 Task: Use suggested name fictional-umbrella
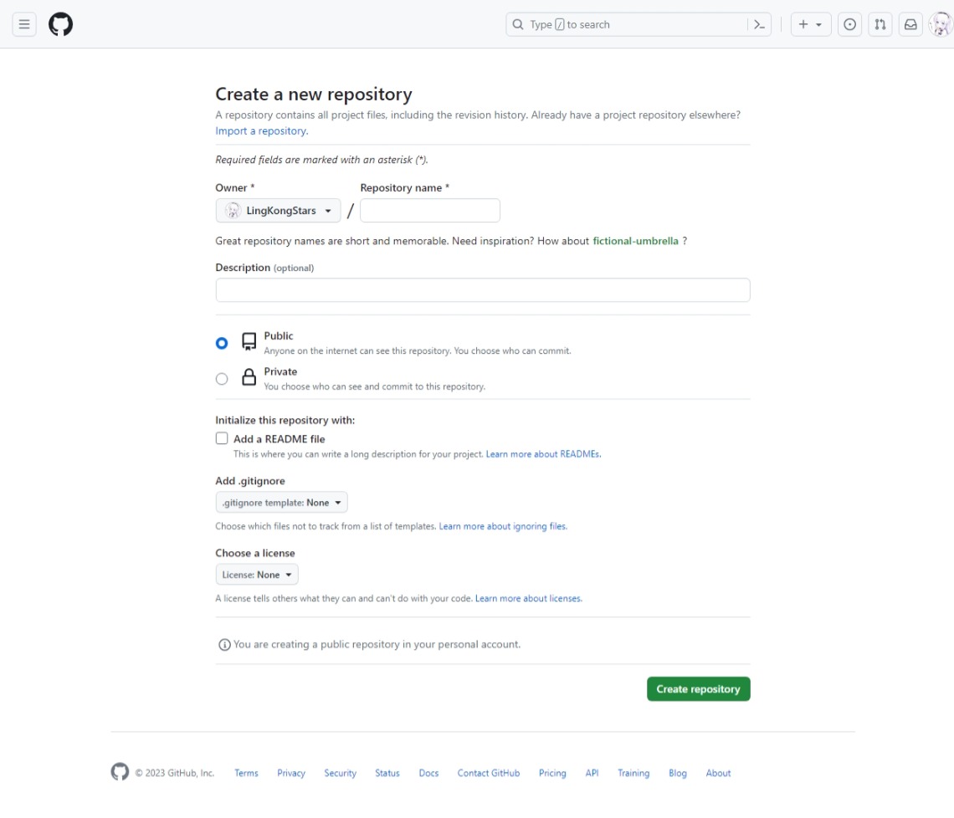pos(635,241)
